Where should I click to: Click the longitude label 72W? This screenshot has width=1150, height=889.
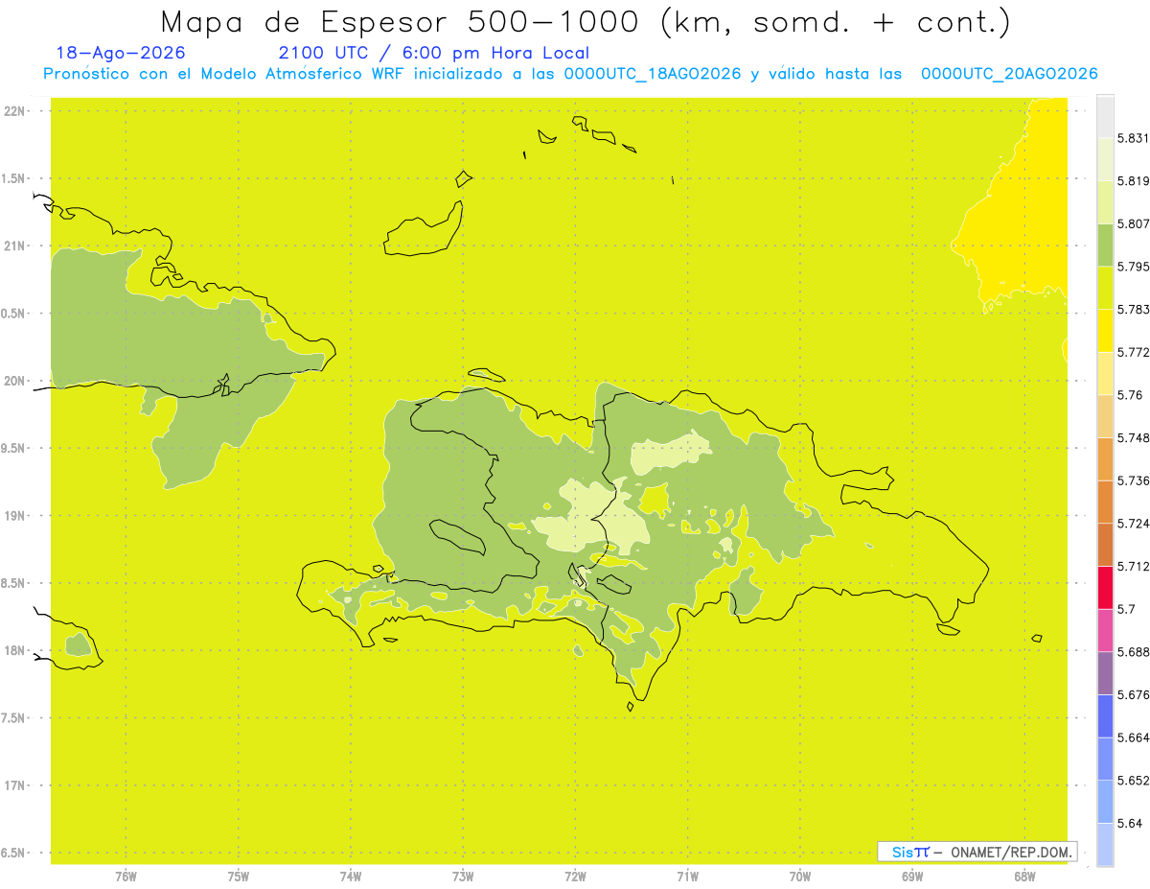pyautogui.click(x=575, y=877)
